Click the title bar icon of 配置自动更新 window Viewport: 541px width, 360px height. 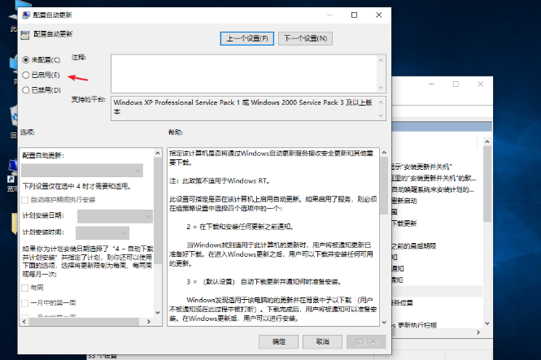click(26, 15)
